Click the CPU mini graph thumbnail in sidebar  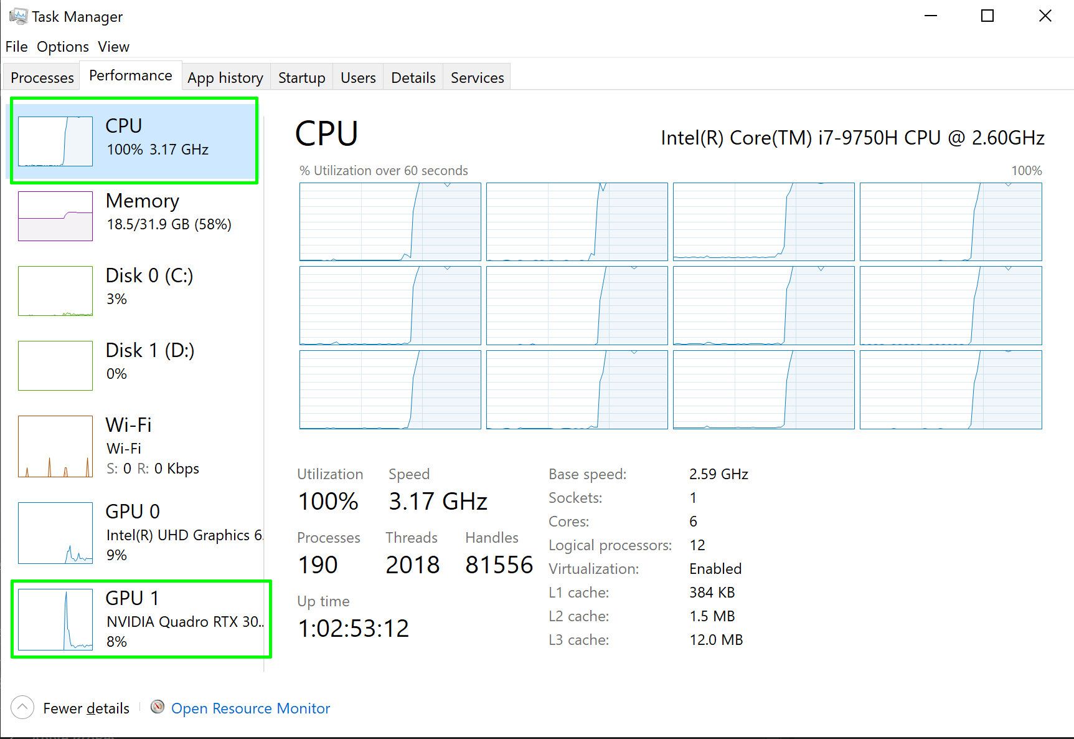(x=55, y=141)
